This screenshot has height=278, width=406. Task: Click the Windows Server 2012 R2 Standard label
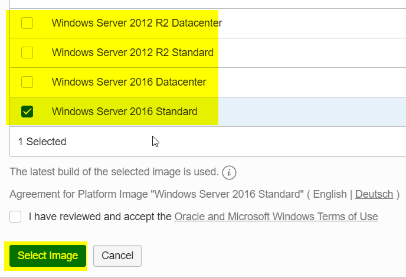coord(133,53)
